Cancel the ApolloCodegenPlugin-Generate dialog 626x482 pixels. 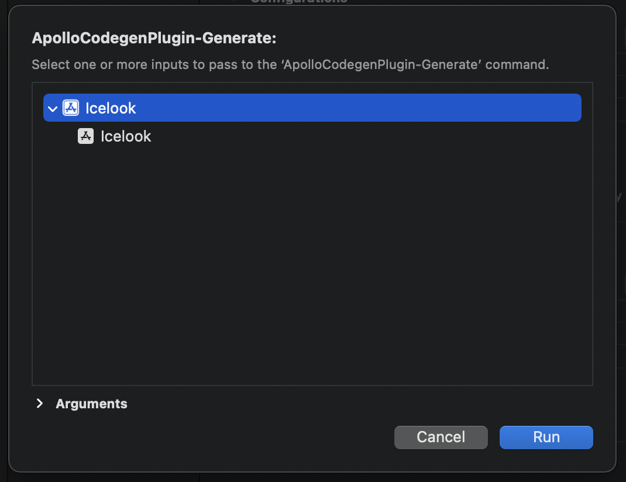click(x=441, y=437)
